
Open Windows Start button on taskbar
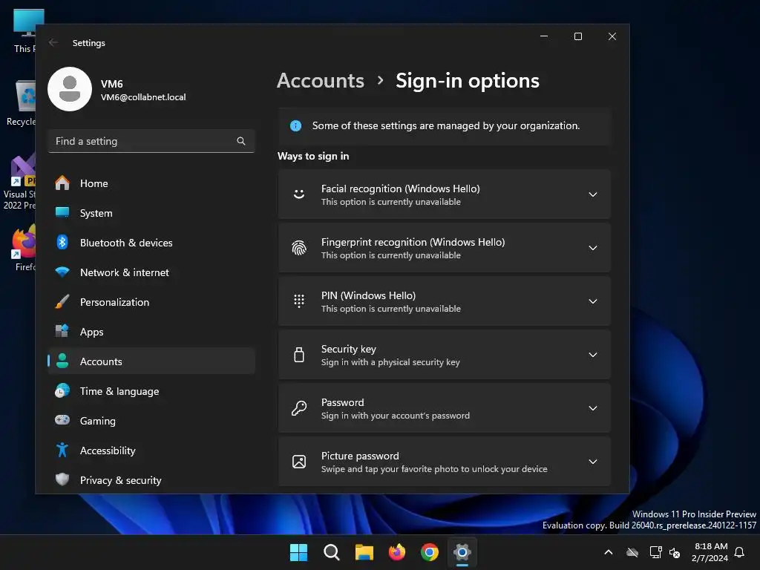coord(298,552)
